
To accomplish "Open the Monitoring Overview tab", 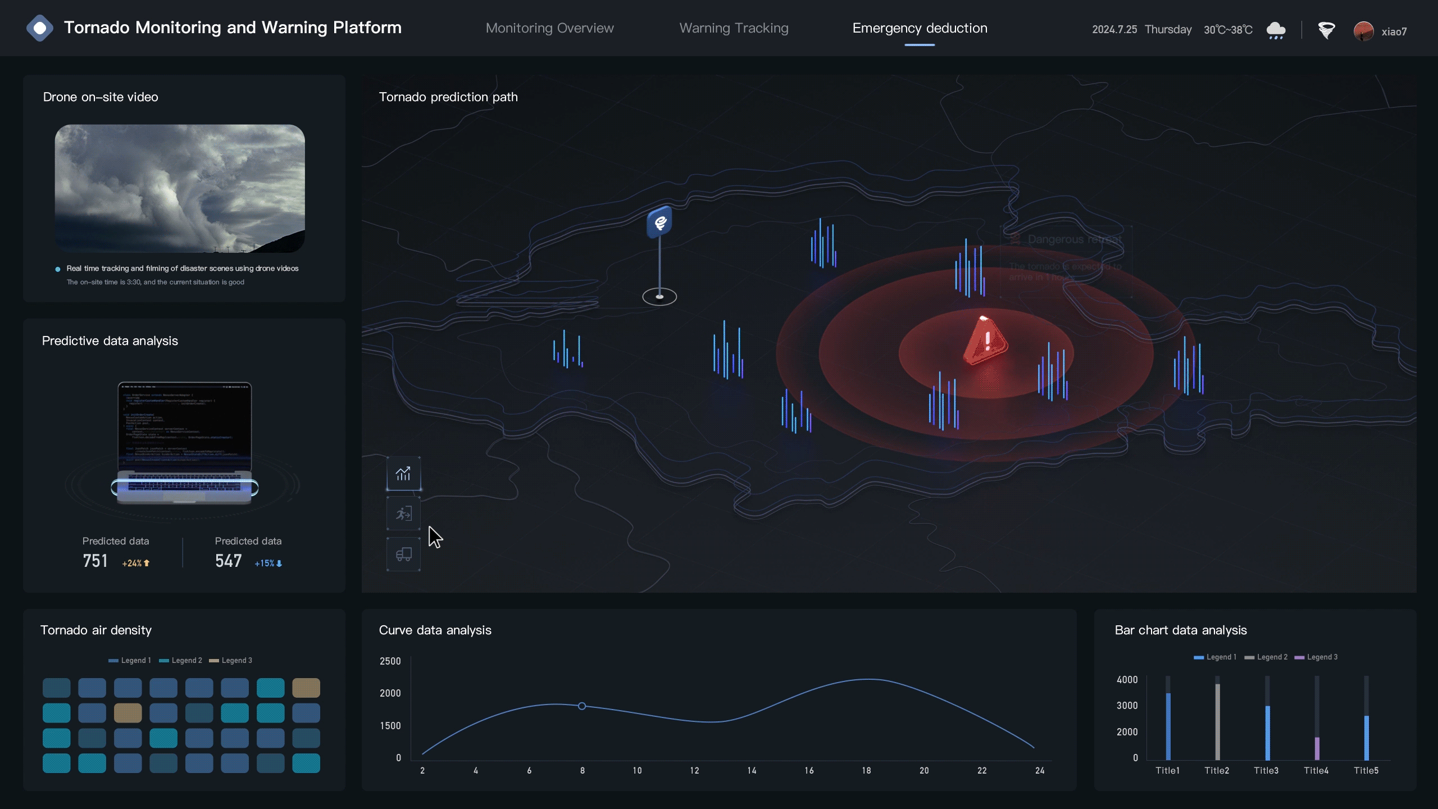I will (549, 28).
